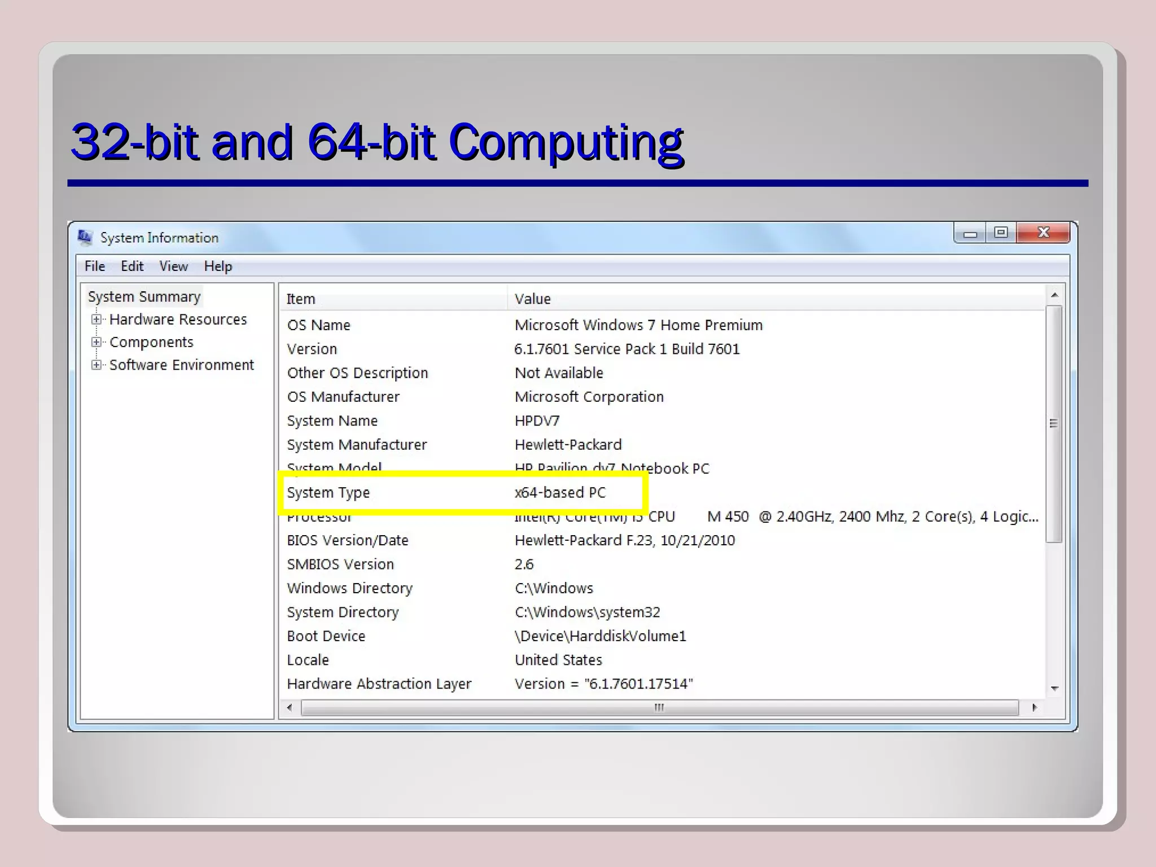This screenshot has width=1156, height=867.
Task: Select the System Name row
Action: pyautogui.click(x=662, y=421)
